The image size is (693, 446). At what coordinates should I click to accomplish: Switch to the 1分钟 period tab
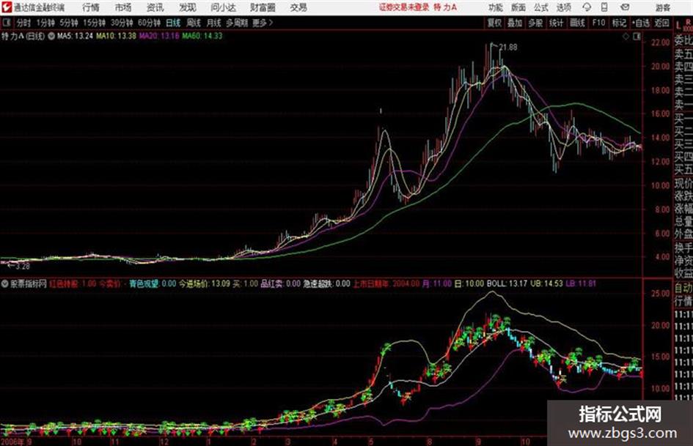[45, 23]
